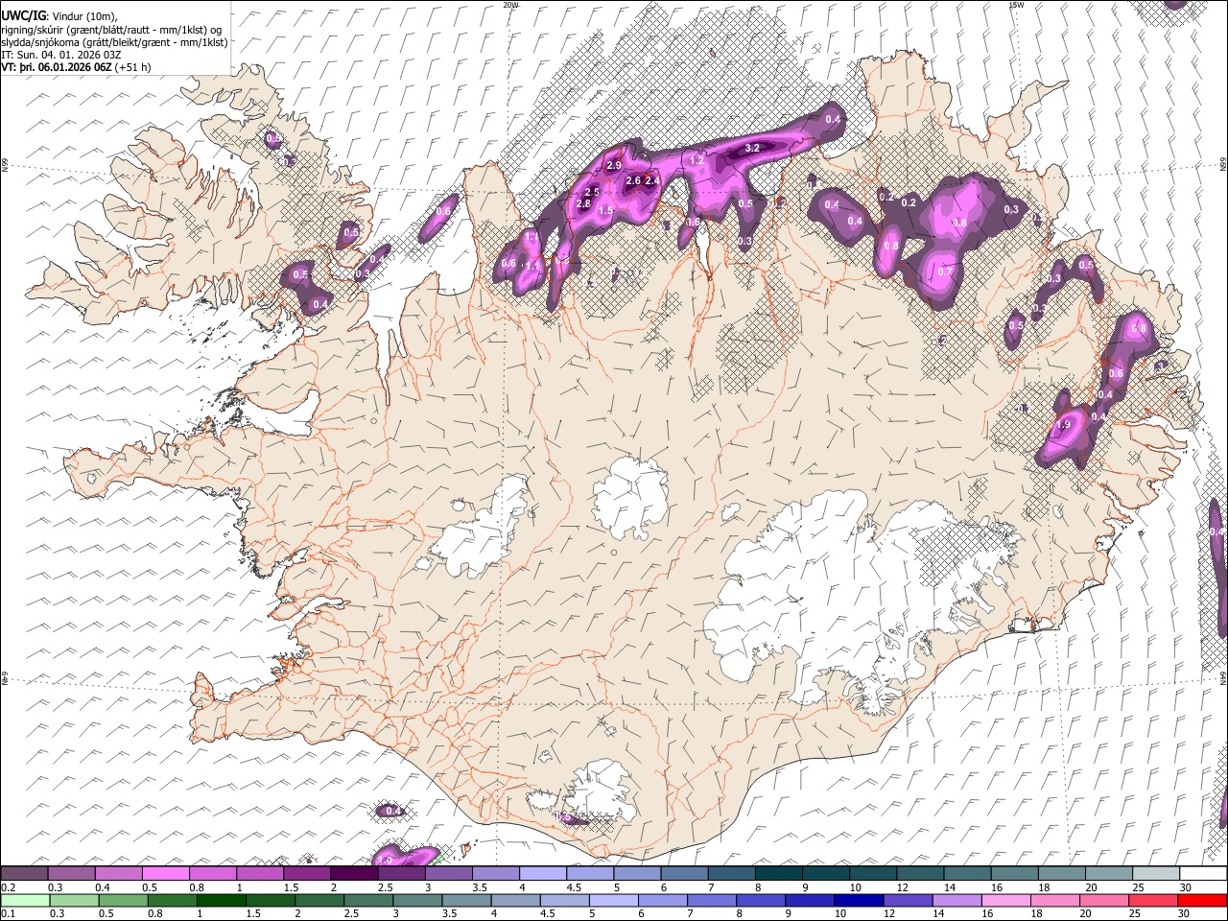Click upper scale swatch between 0.2 and 0.3

click(x=24, y=874)
